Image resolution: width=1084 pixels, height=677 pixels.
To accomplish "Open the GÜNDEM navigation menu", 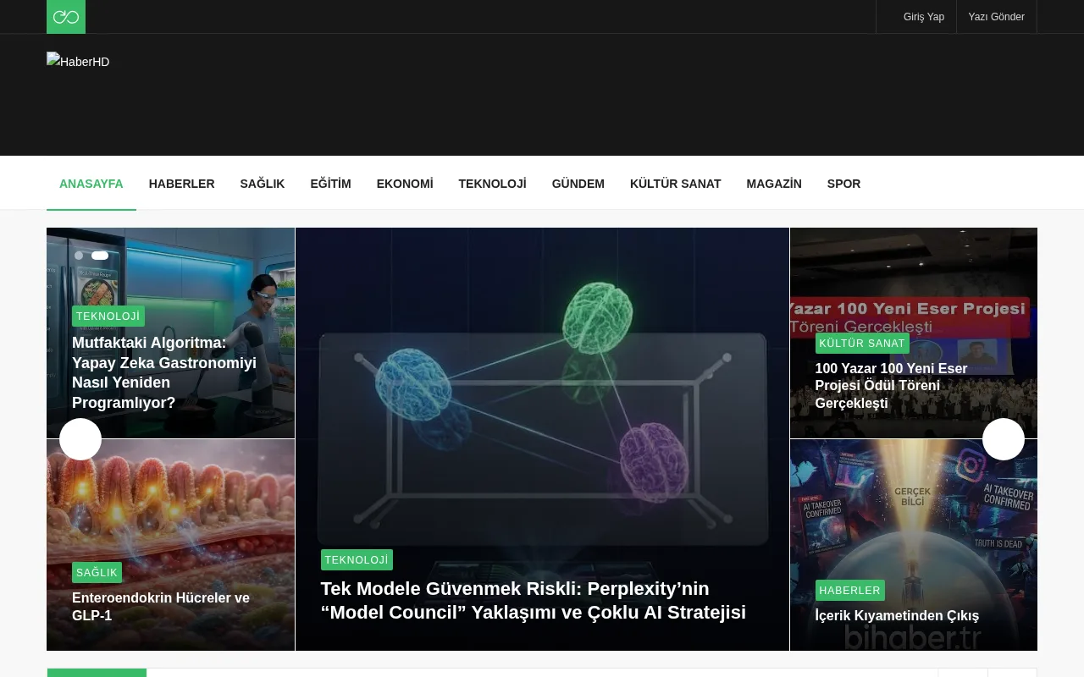I will coord(578,184).
